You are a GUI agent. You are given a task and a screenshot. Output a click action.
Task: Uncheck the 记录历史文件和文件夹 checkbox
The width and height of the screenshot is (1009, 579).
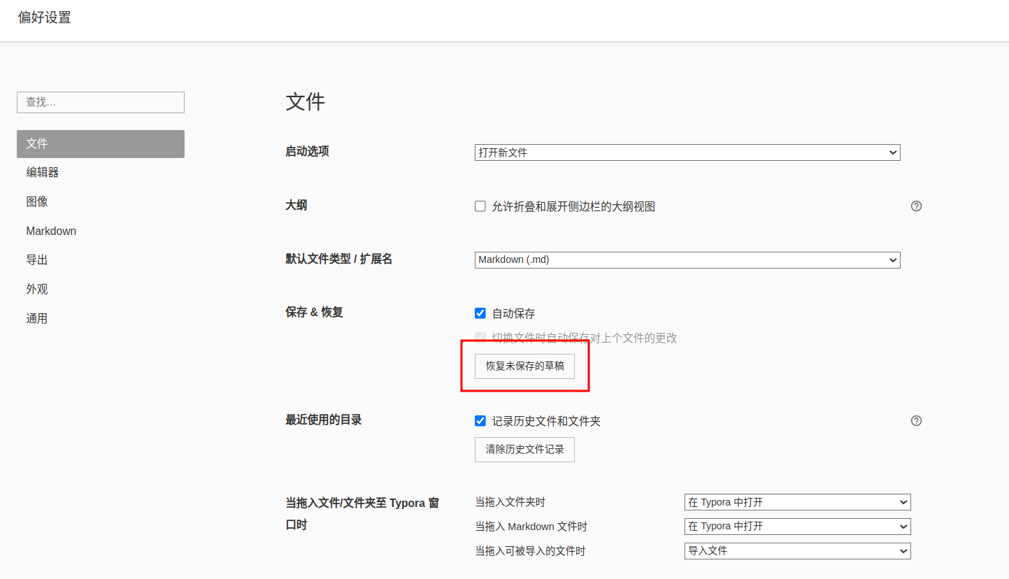(x=480, y=421)
